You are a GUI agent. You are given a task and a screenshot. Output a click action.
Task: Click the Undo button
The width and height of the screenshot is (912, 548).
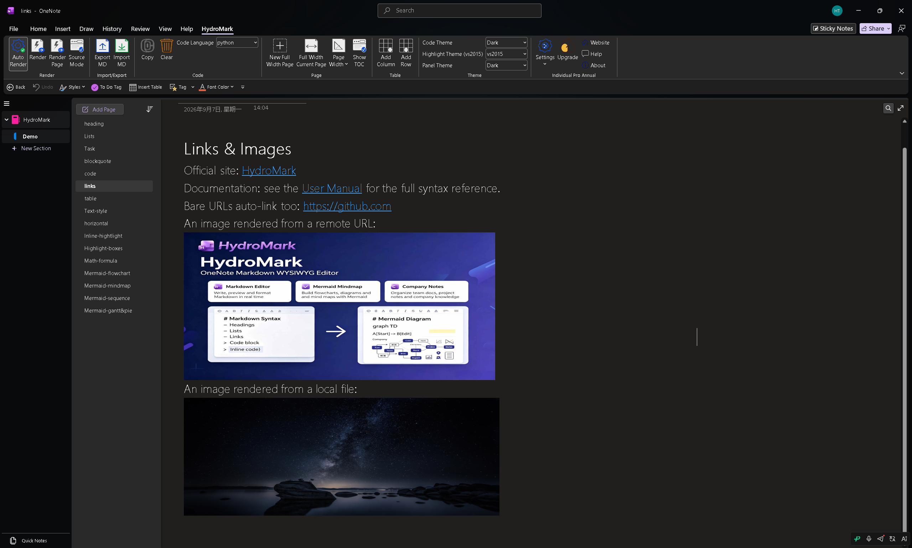43,87
